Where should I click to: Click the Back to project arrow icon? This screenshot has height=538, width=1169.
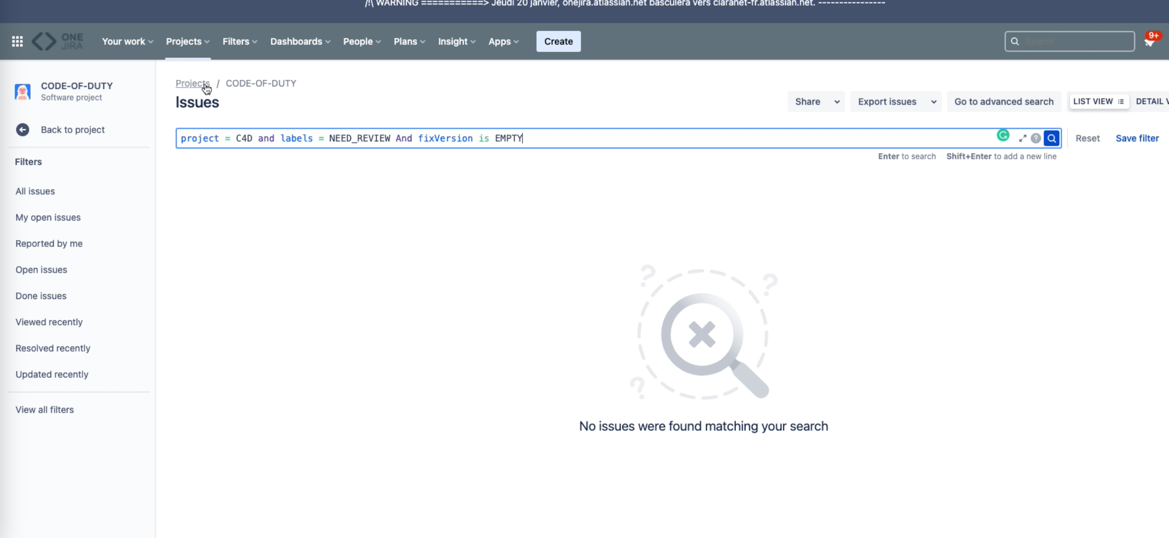(x=22, y=130)
